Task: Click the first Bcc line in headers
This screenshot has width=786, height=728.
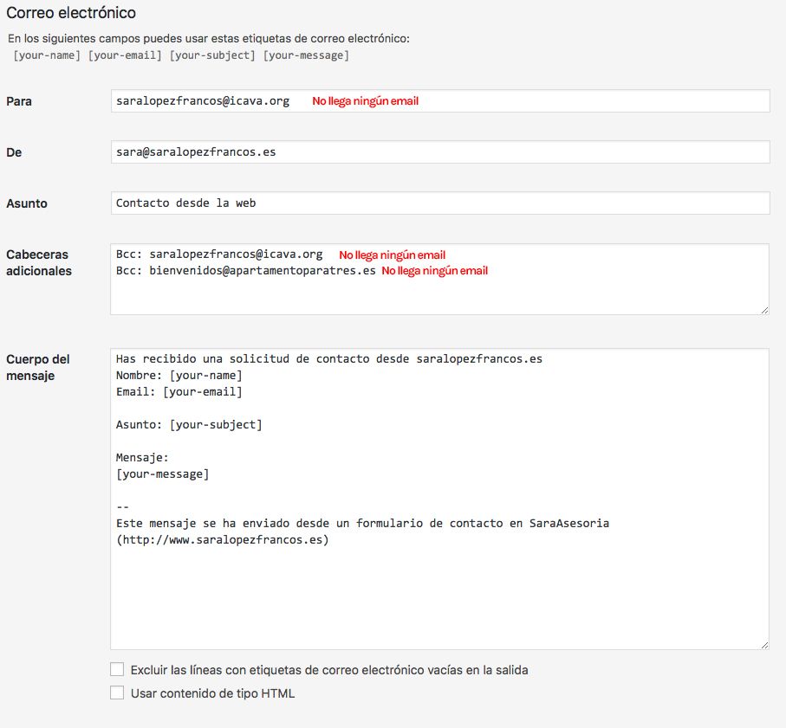Action: (219, 254)
